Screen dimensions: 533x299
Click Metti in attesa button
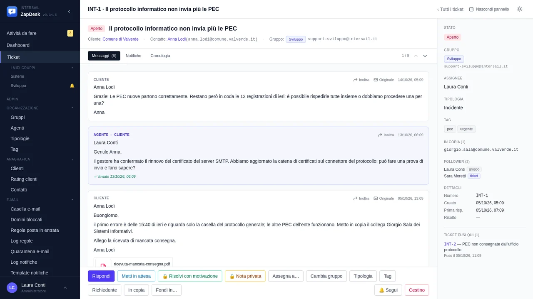pyautogui.click(x=136, y=276)
